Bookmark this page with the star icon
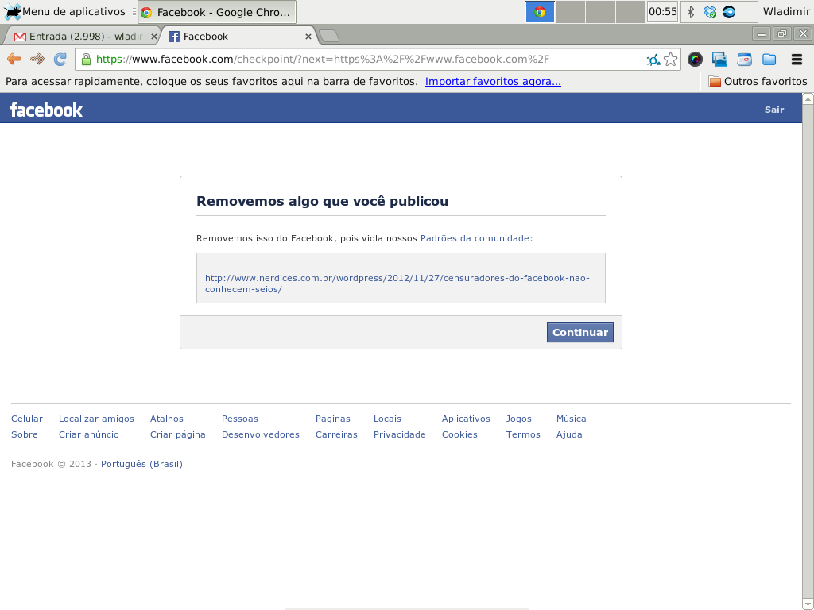 [x=671, y=60]
